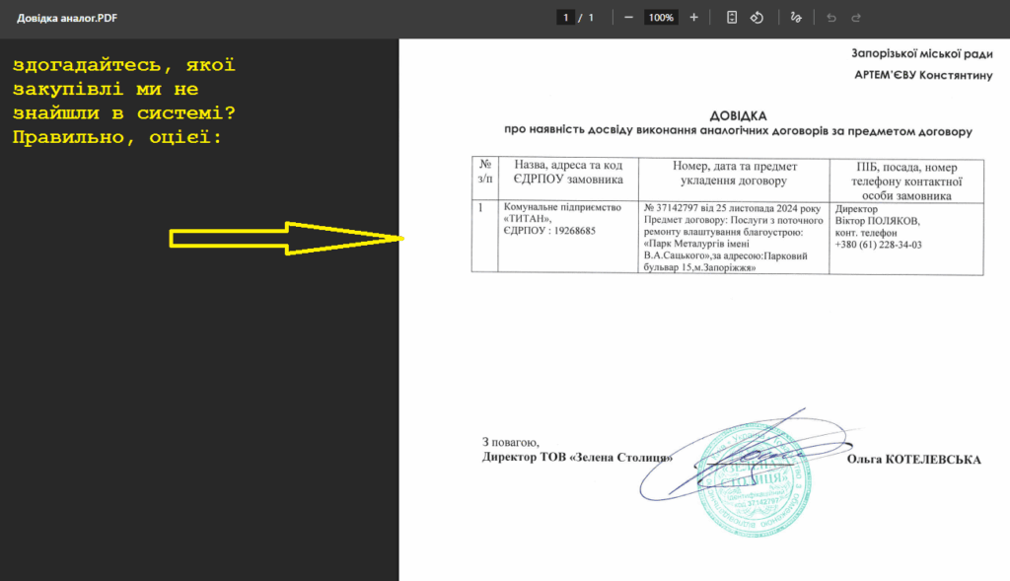The height and width of the screenshot is (581, 1010).
Task: Click the name Ольга КОТЕЛЕВСЬКА
Action: pyautogui.click(x=913, y=459)
